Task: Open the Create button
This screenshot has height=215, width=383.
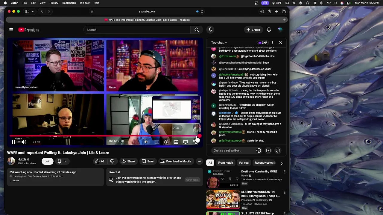Action: click(x=253, y=30)
